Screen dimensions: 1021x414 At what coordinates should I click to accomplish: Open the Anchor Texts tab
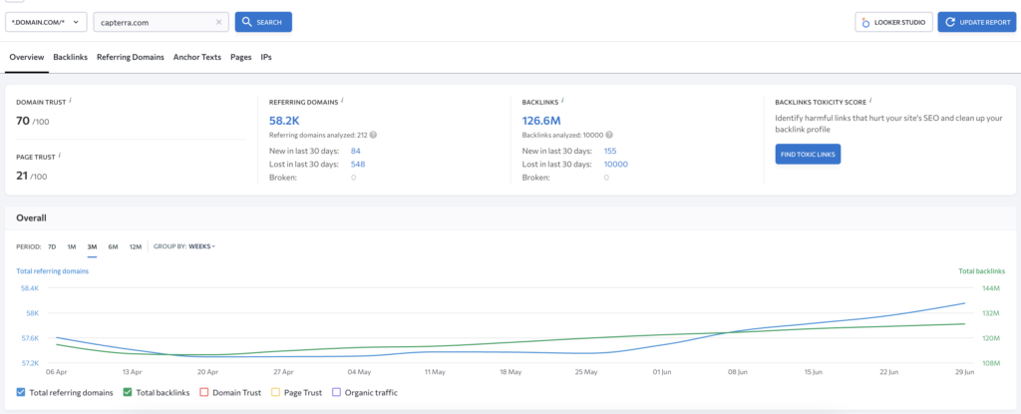click(x=197, y=58)
